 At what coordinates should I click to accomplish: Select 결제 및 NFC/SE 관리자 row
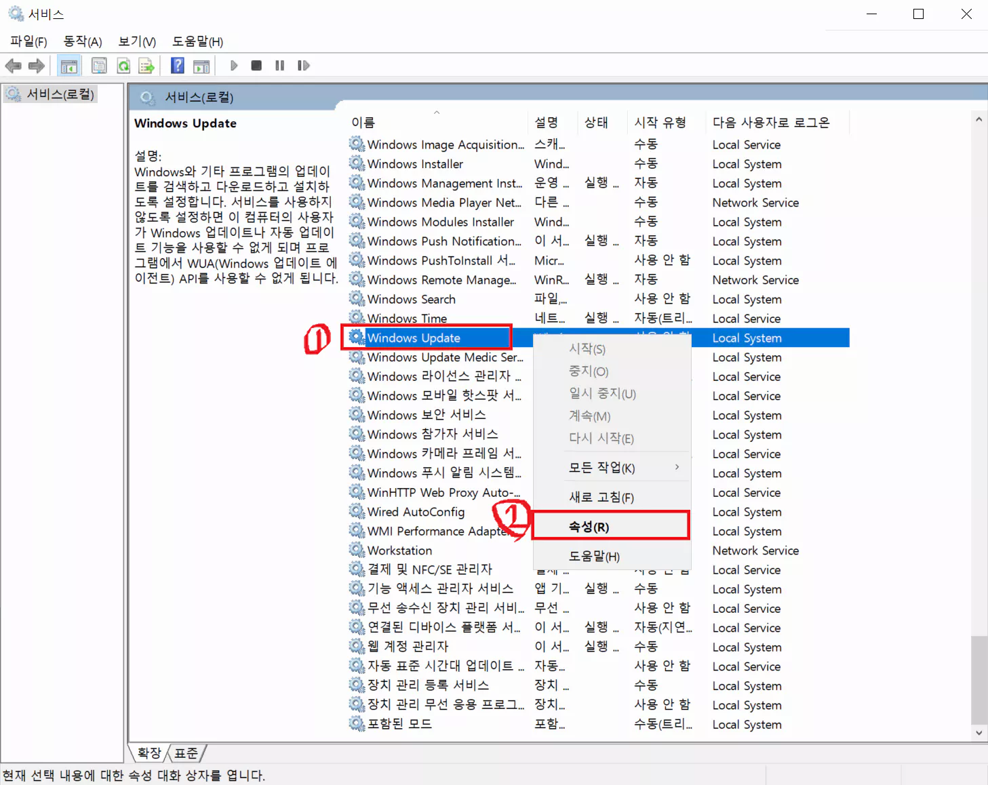(x=599, y=569)
